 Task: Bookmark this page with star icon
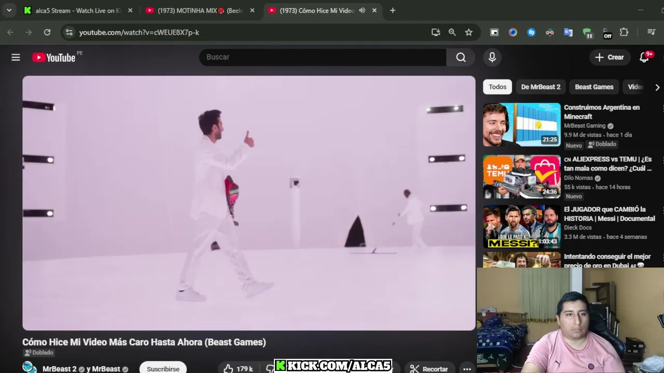[x=469, y=32]
